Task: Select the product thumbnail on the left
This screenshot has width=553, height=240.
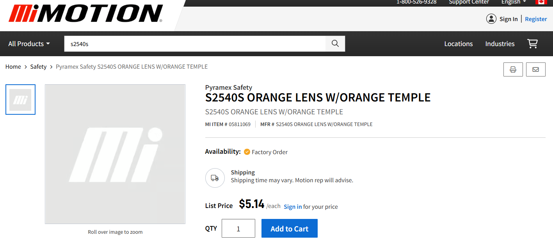Action: tap(20, 100)
